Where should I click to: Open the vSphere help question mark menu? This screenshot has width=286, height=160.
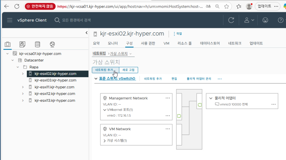(x=281, y=20)
